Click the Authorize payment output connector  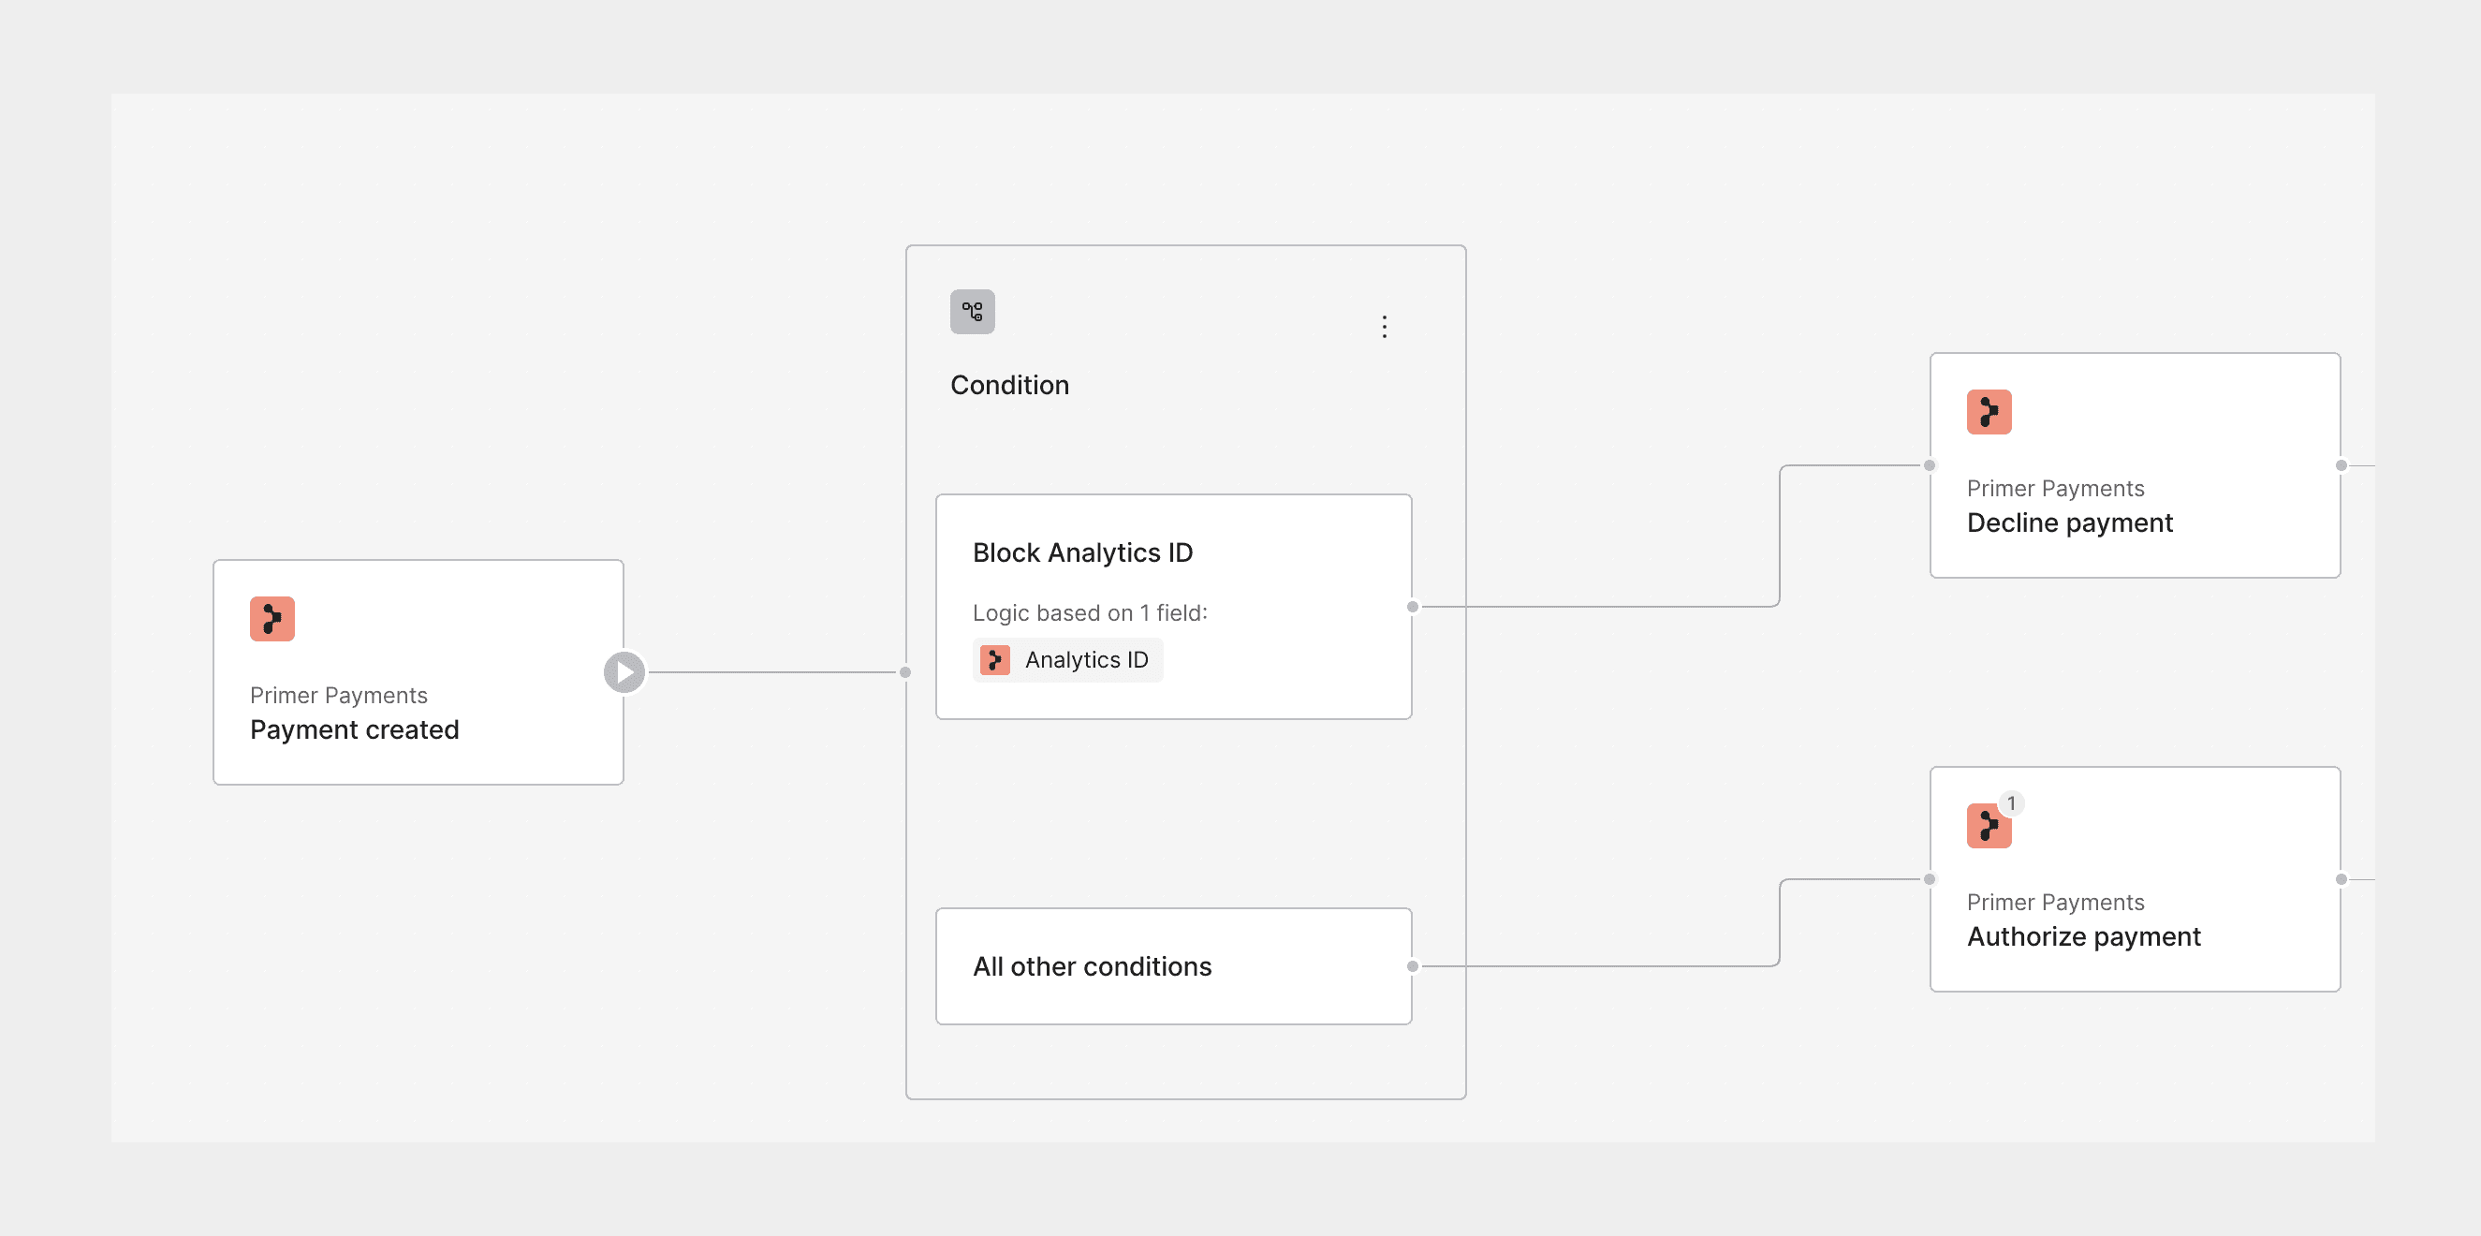click(2342, 879)
